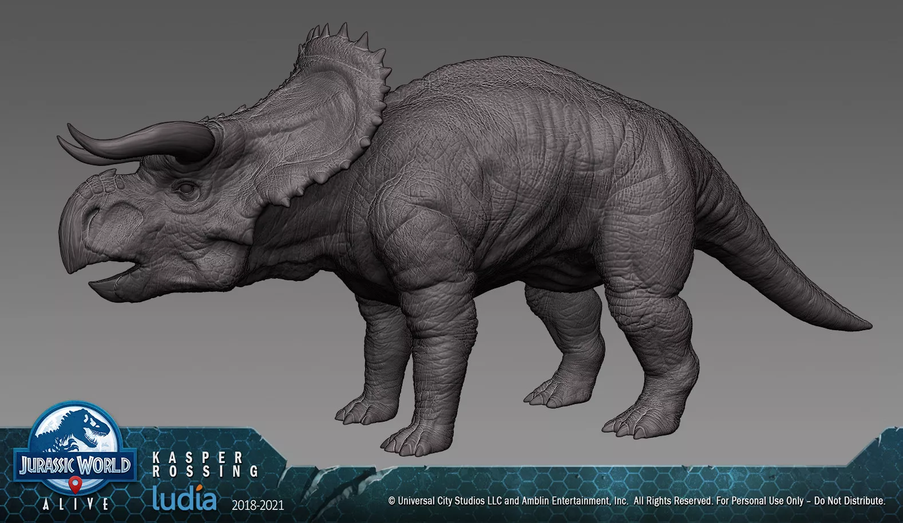Click the red location pin in logo
The height and width of the screenshot is (523, 903).
(x=74, y=485)
